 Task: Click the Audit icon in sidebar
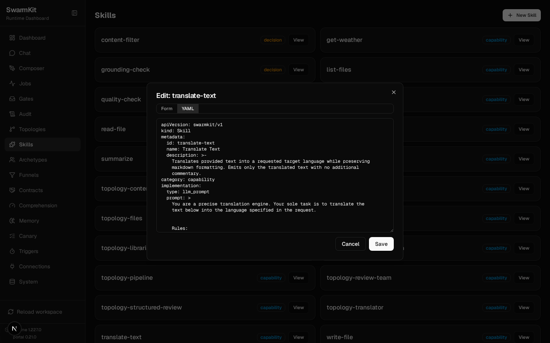[12, 114]
